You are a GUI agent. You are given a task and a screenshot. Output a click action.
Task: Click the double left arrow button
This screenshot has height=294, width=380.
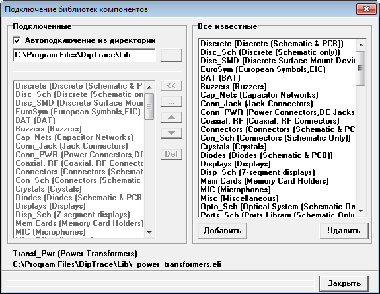(x=171, y=86)
